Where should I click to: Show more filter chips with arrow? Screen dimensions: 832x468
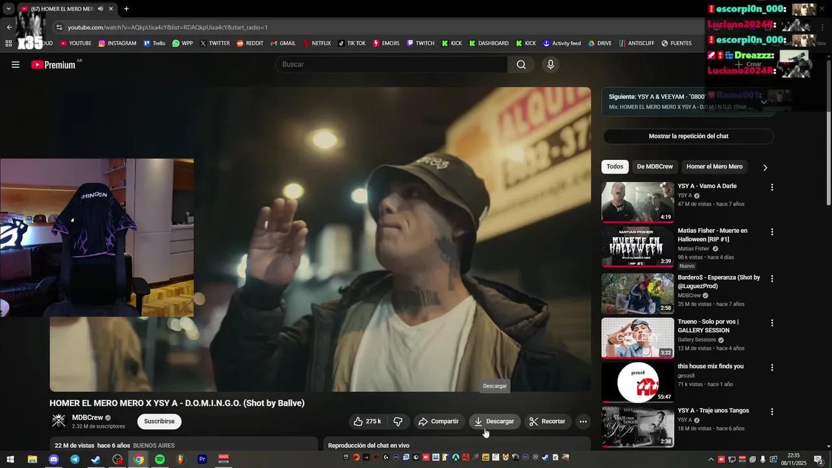click(765, 167)
